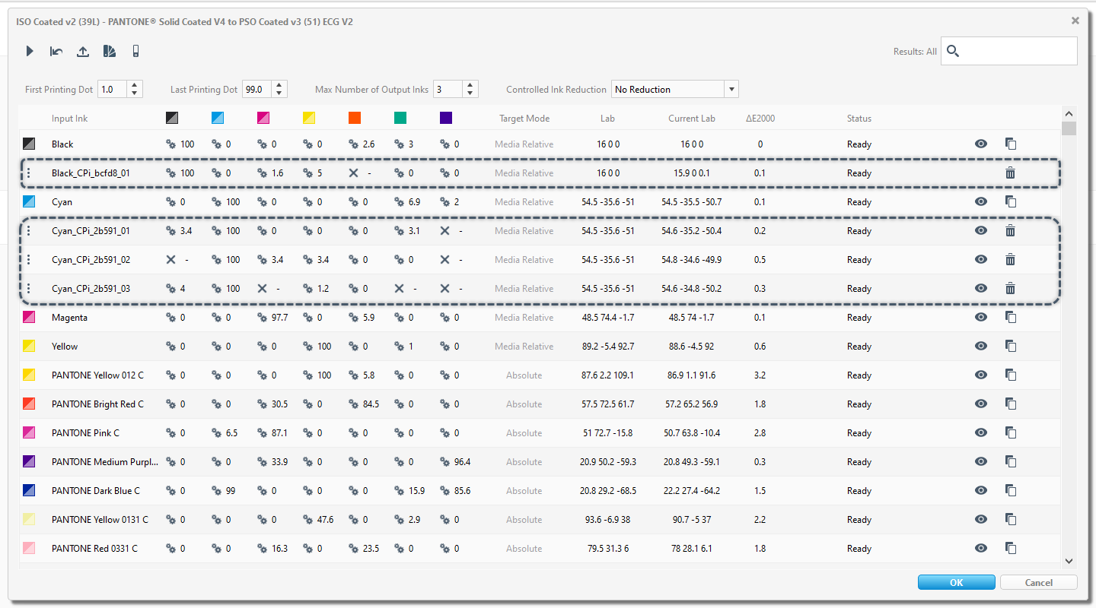Viewport: 1096px width, 608px height.
Task: Click X icon in Cyan_CPi_2b591_02 black column
Action: pyautogui.click(x=170, y=259)
